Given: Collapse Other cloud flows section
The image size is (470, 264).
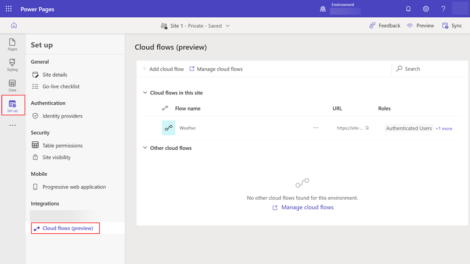Looking at the screenshot, I should (x=145, y=148).
